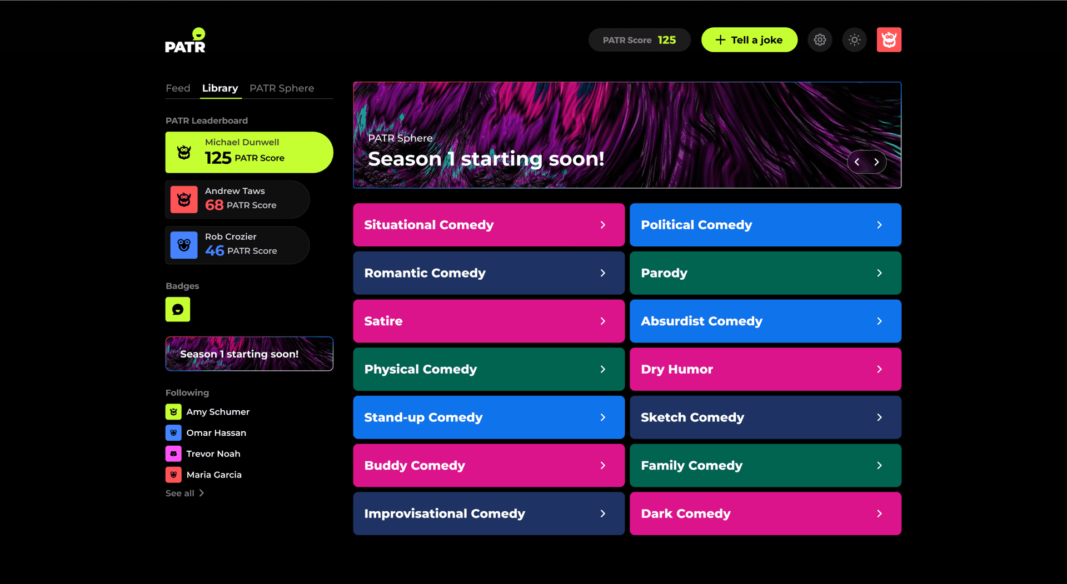Open settings via the gear icon
Screen dimensions: 1067x584
pos(820,40)
